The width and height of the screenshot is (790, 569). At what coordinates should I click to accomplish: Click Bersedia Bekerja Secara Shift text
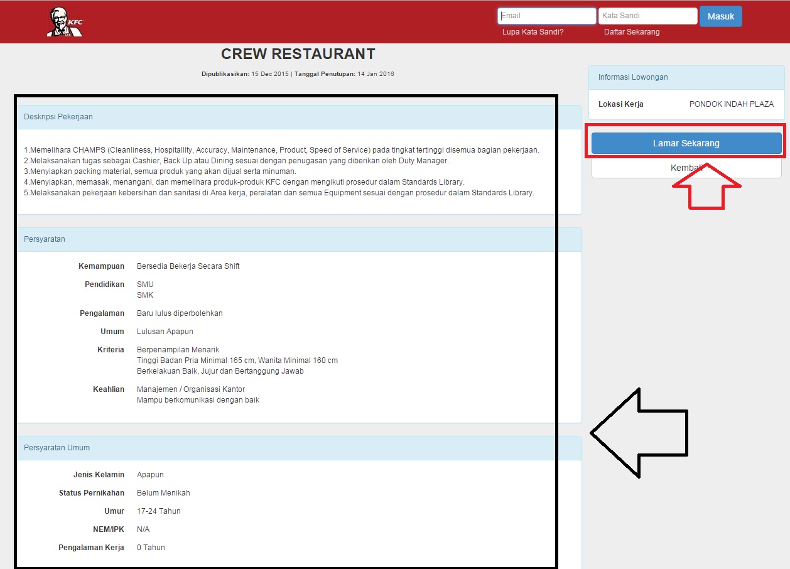(188, 266)
